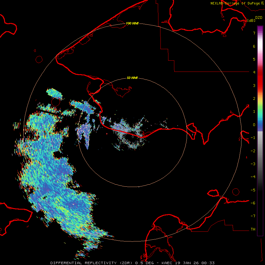This screenshot has width=265, height=265.
Task: Click the "-7" value on the color scale
Action: click(253, 216)
